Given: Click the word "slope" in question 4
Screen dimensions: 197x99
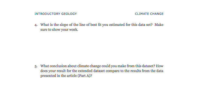Looking at the screenshot, I should click(64, 25).
